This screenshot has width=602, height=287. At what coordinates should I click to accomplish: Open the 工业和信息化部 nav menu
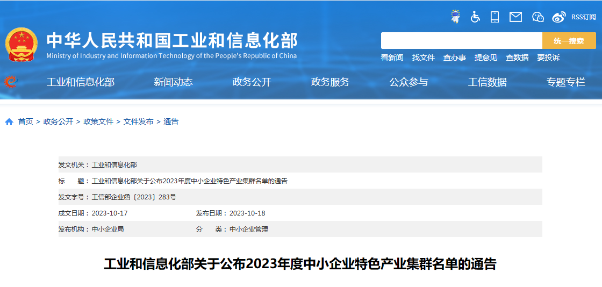pyautogui.click(x=80, y=82)
